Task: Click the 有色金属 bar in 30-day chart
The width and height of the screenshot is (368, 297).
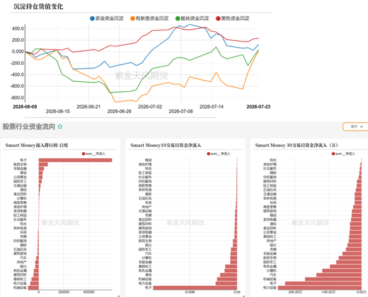Action: click(x=346, y=266)
